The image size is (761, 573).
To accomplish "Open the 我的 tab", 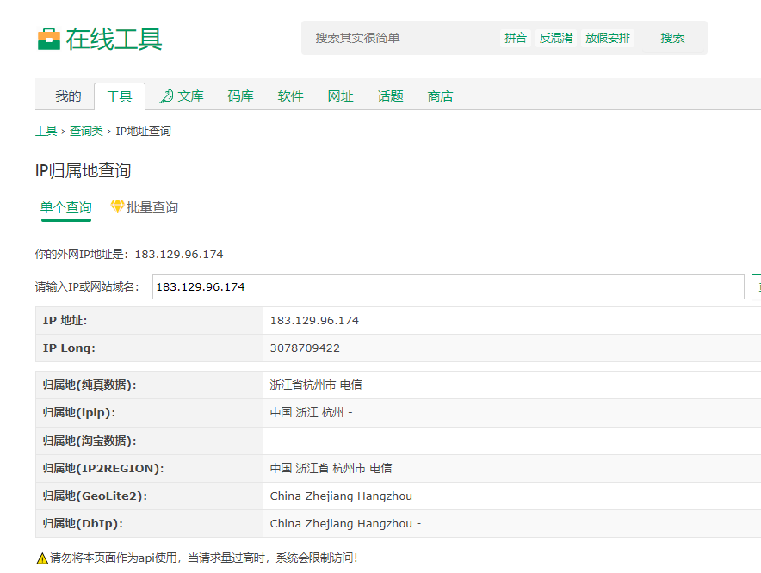I will tap(68, 96).
